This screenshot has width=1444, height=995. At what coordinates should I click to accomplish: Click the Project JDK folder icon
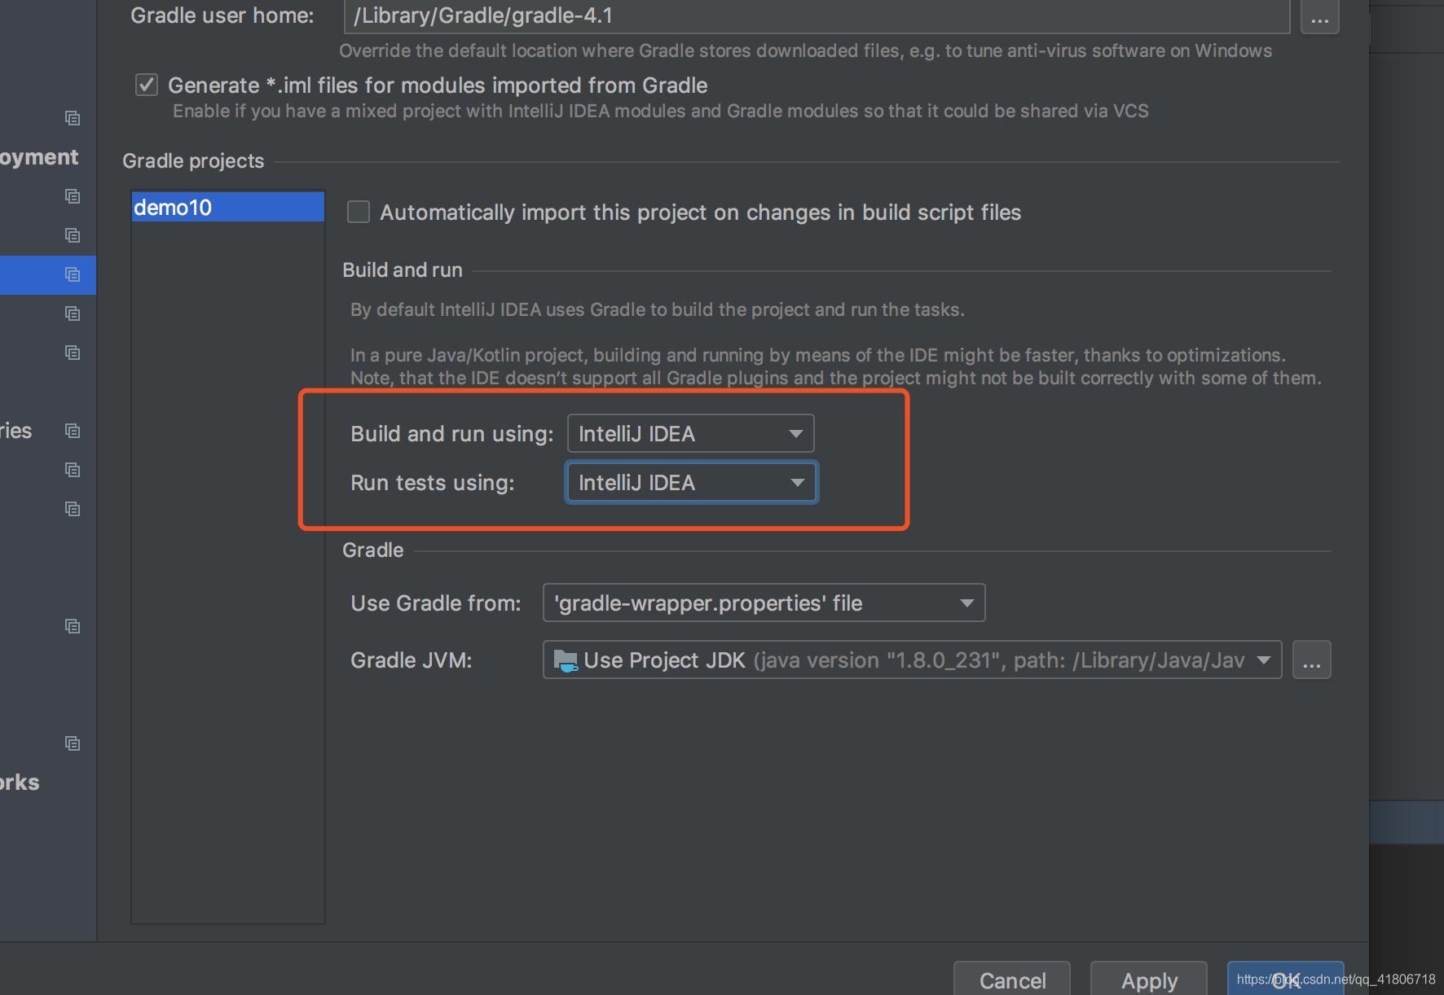point(566,660)
